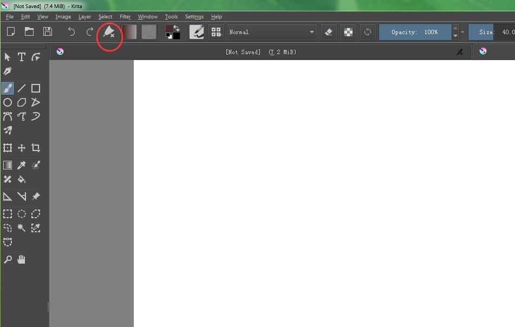
Task: Open the Normal blending mode dropdown
Action: pyautogui.click(x=272, y=32)
